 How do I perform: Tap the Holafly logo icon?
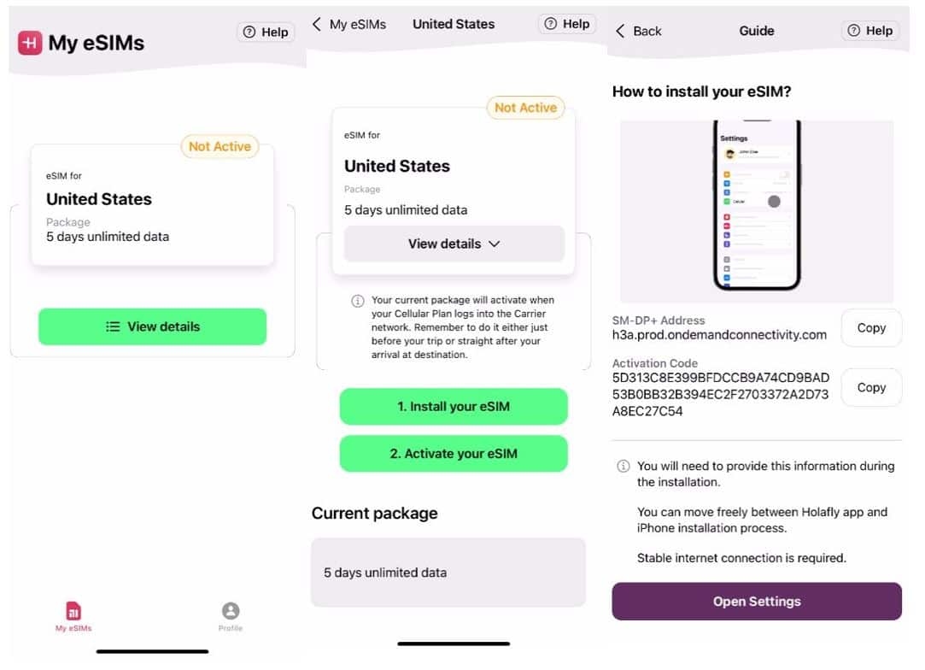[x=30, y=43]
